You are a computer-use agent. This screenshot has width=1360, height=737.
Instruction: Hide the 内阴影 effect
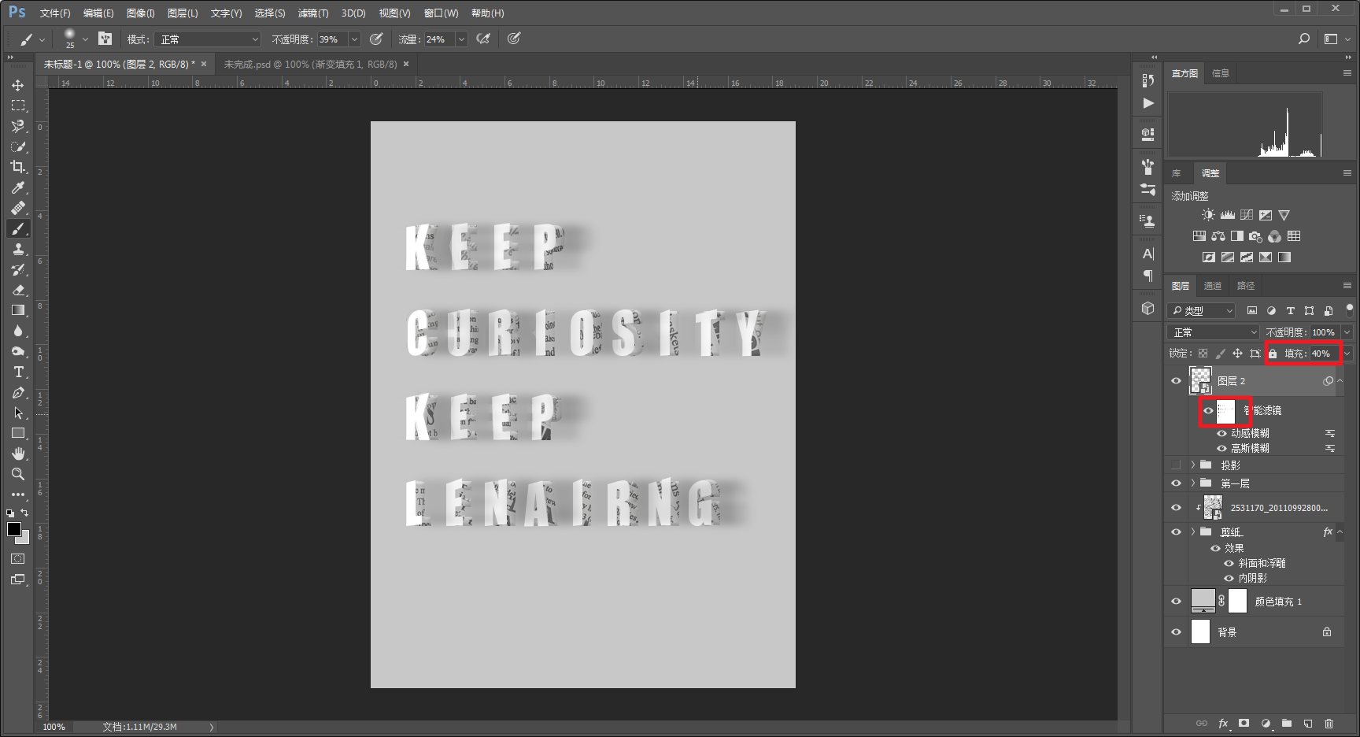click(1229, 578)
